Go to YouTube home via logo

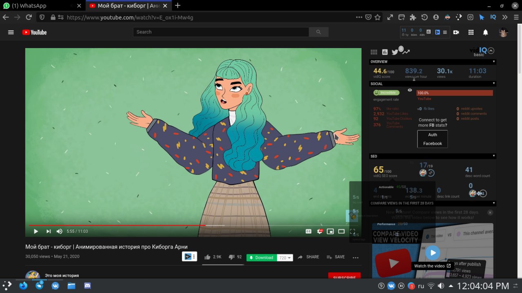click(x=34, y=32)
